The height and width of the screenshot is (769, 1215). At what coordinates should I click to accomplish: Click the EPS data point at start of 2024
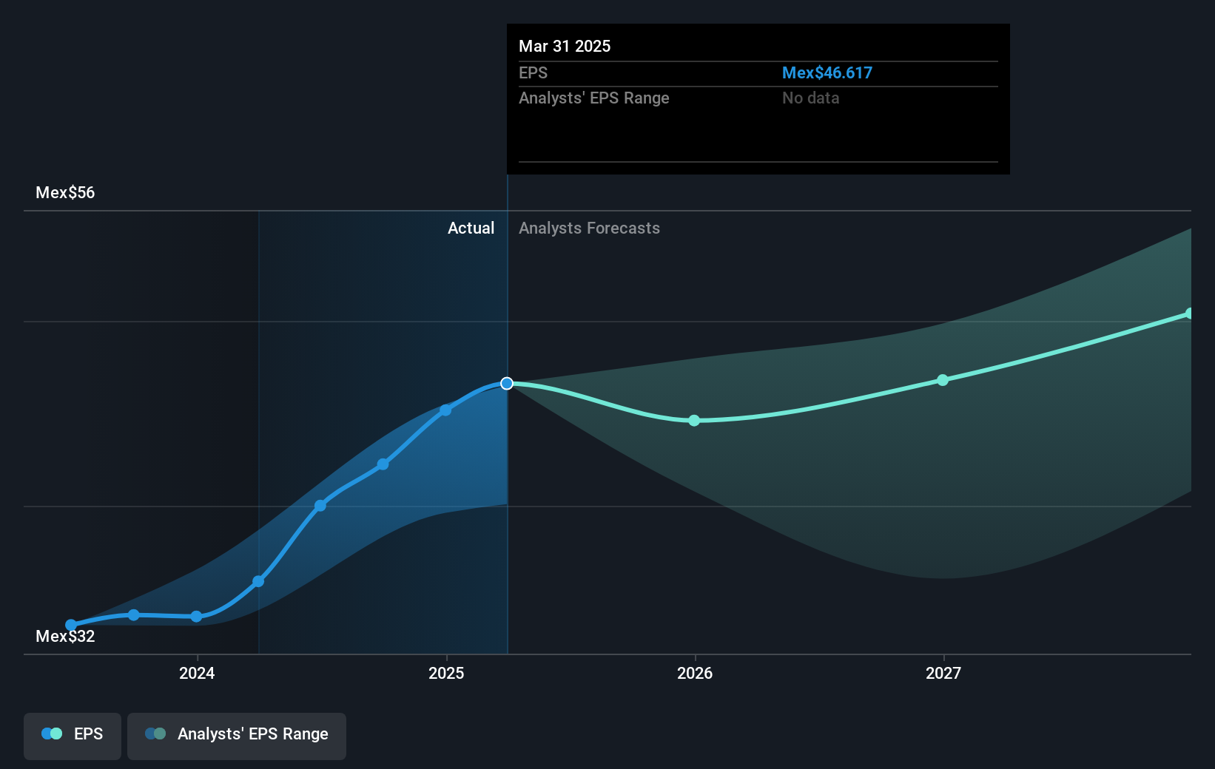196,616
